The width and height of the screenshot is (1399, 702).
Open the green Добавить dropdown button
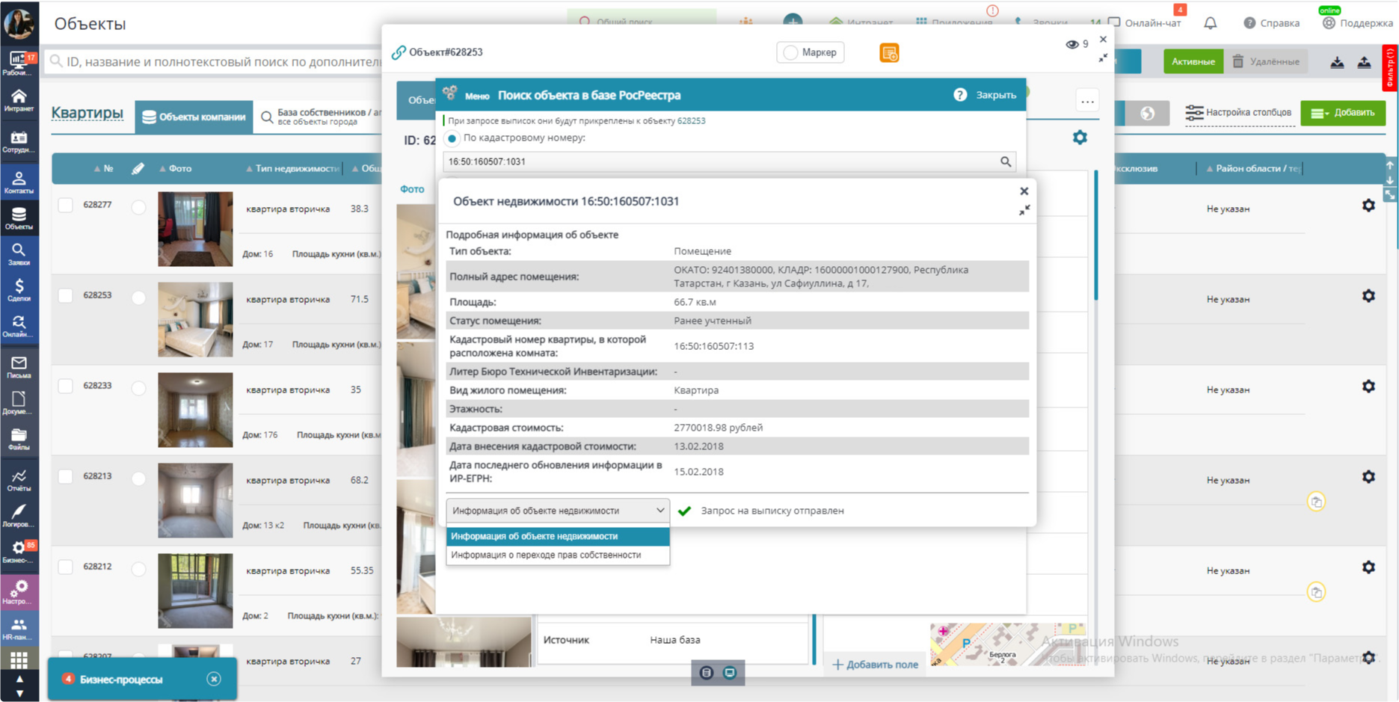1343,113
